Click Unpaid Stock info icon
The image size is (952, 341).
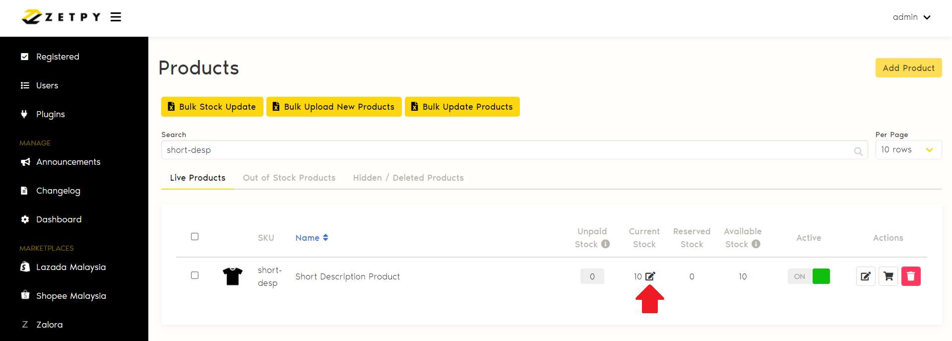pyautogui.click(x=605, y=244)
